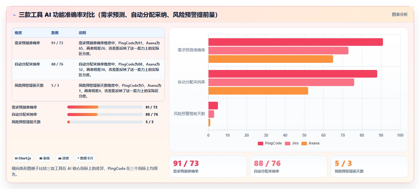
Task: Click the lightning icon beside the title
Action: coord(14,15)
